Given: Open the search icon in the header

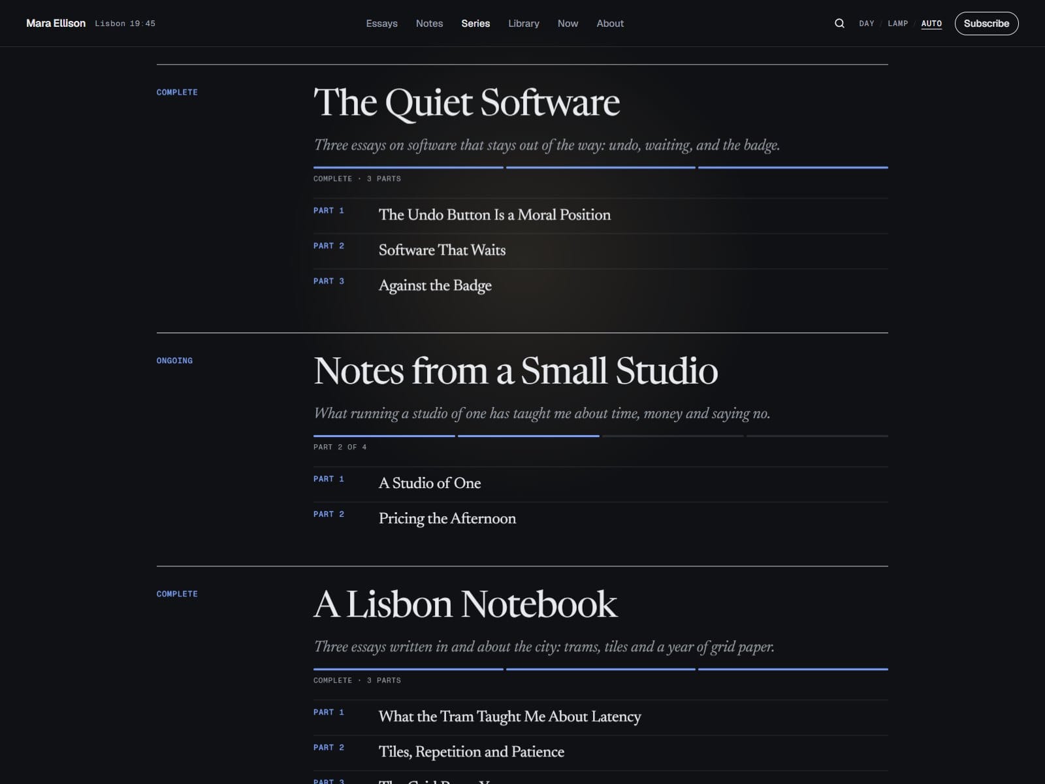Looking at the screenshot, I should (x=839, y=24).
